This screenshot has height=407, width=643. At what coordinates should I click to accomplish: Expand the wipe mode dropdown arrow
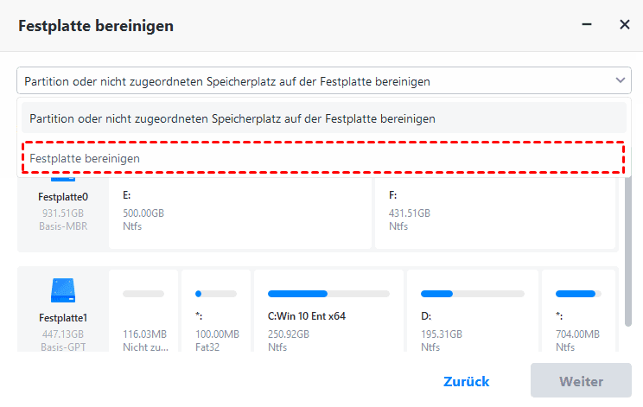pos(620,80)
